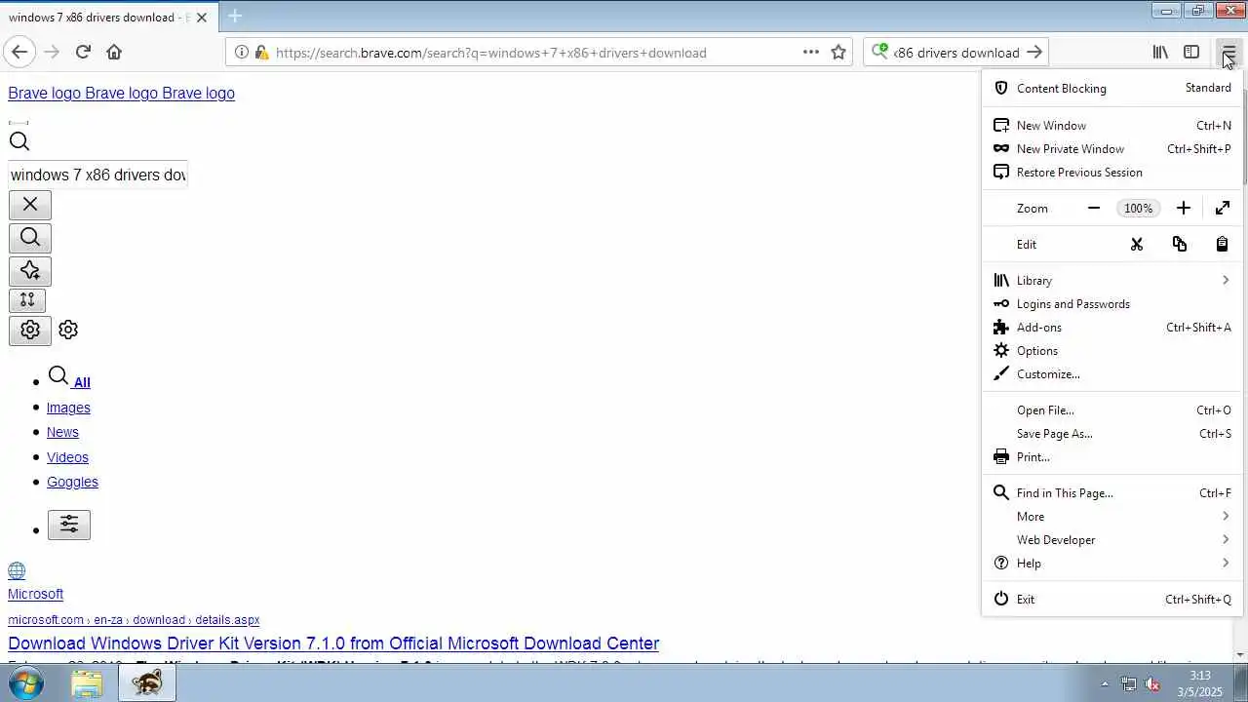Click the padlock connection security icon
This screenshot has width=1248, height=702.
coord(261,53)
